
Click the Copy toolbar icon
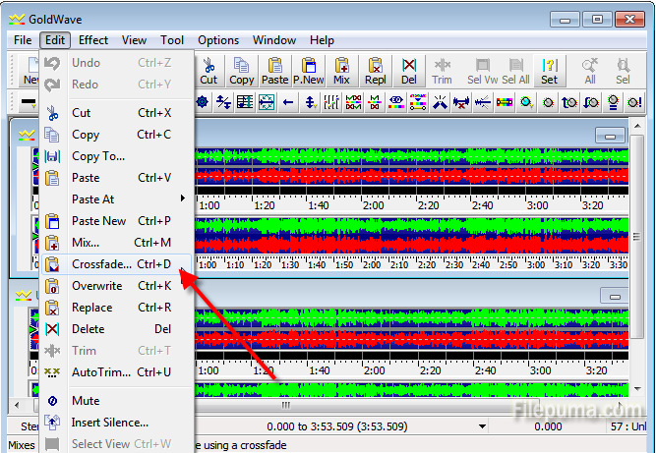click(241, 70)
